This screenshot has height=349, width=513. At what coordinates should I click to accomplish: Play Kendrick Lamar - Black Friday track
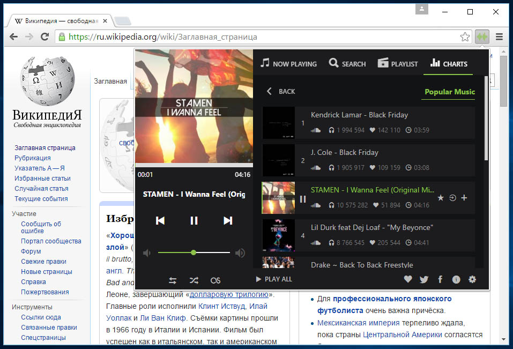(x=368, y=123)
